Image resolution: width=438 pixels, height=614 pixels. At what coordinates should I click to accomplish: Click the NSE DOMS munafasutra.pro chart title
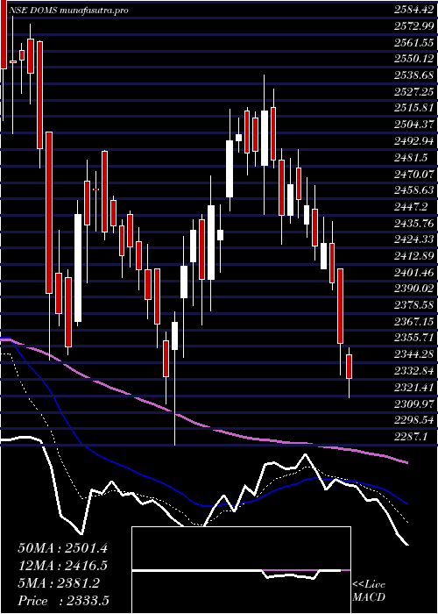pyautogui.click(x=69, y=11)
